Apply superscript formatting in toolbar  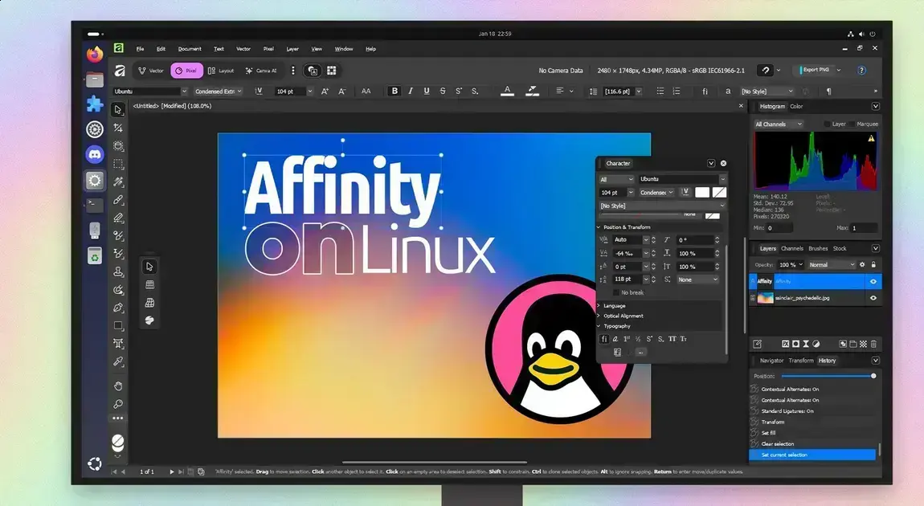point(459,92)
